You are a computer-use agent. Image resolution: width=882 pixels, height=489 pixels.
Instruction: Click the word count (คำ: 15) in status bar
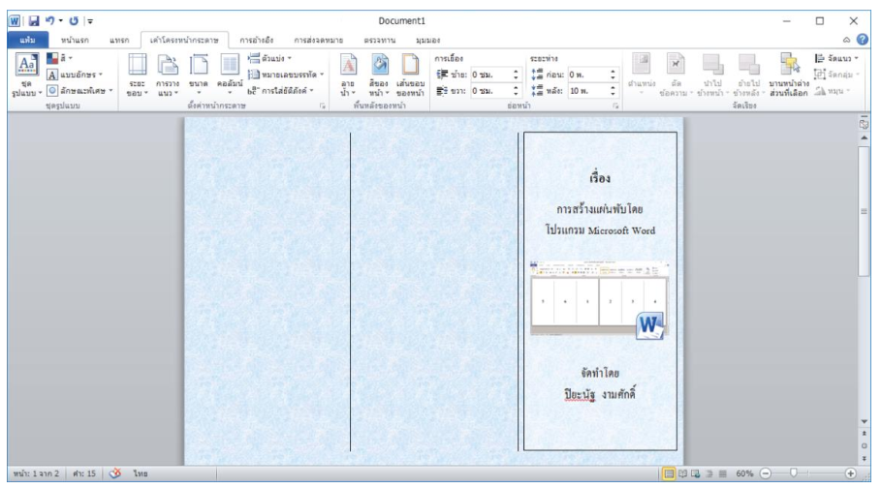click(84, 474)
